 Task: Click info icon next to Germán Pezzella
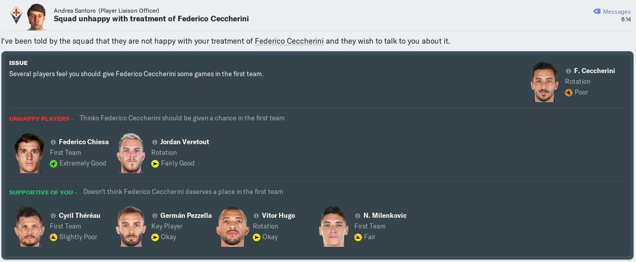click(x=155, y=216)
